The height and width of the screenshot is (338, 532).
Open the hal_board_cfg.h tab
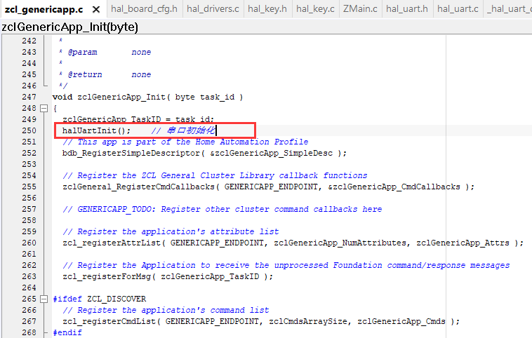coord(144,9)
